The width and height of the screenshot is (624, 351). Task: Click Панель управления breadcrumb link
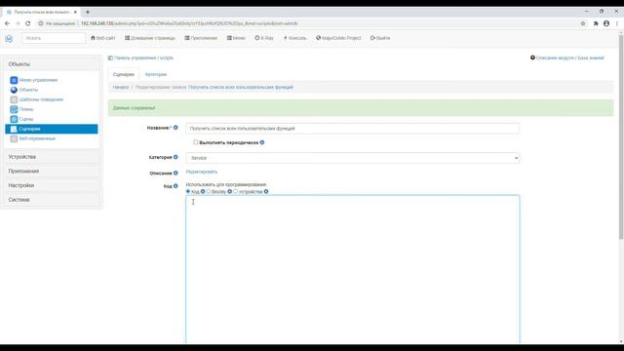click(x=136, y=58)
